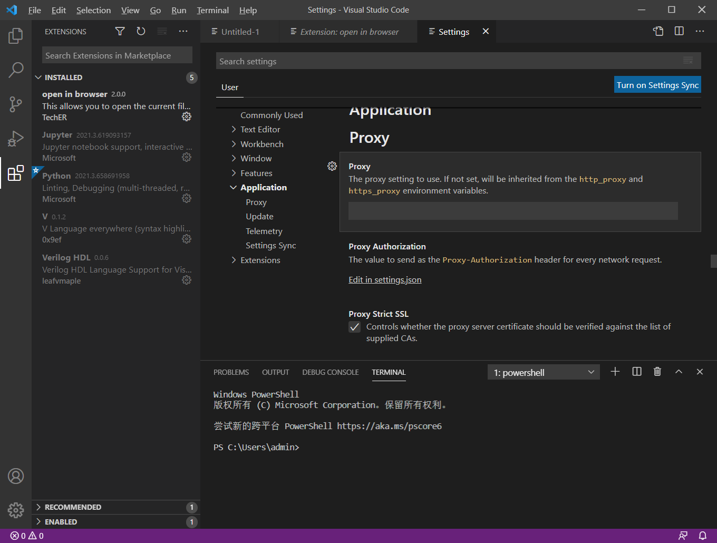The image size is (717, 543).
Task: Kill the terminal with trash icon
Action: pos(657,372)
